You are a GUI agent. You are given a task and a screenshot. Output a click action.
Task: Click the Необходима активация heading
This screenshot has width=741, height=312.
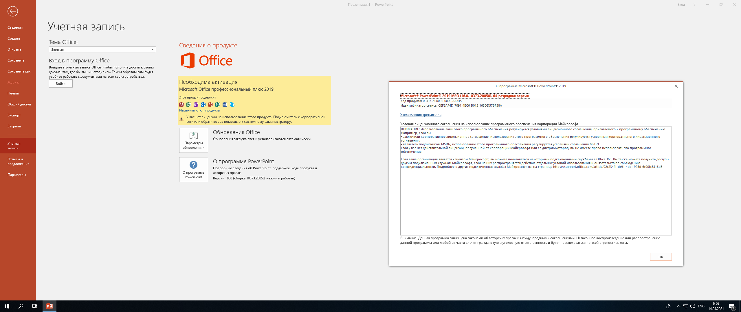coord(208,82)
